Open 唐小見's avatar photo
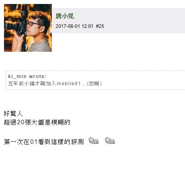Image resolution: width=185 pixels, height=172 pixels. click(x=28, y=28)
